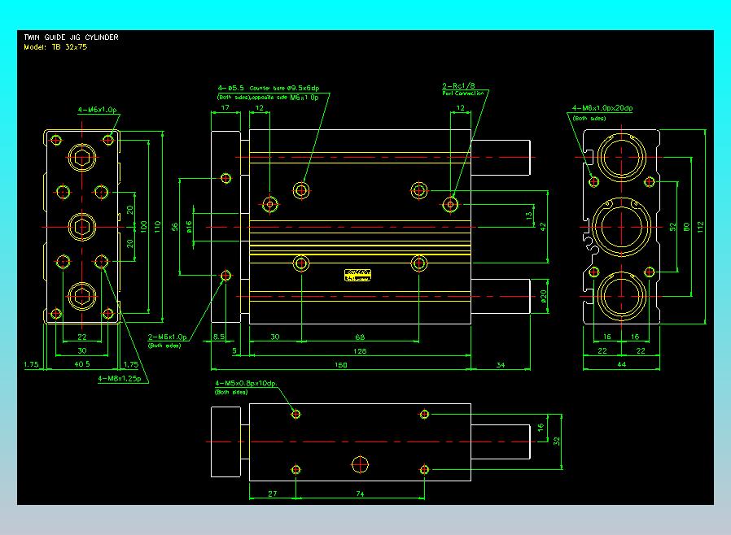Image resolution: width=731 pixels, height=535 pixels.
Task: Click the 4-M6x1.0px20dp callout on right view
Action: pyautogui.click(x=602, y=108)
